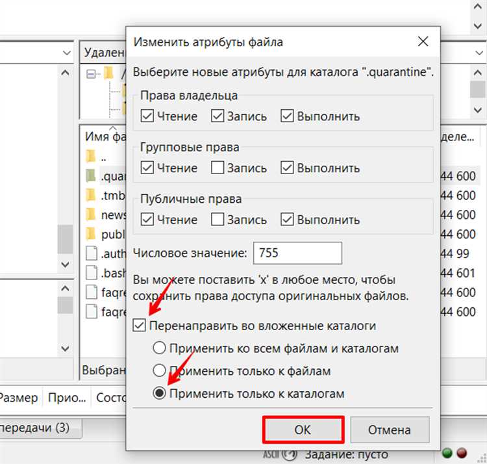Screen dimensions: 487x464
Task: Cancel dialog with Отмена button
Action: (x=390, y=430)
